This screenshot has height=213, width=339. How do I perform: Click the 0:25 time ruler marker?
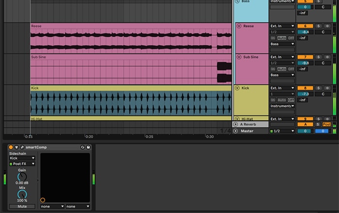click(x=149, y=137)
